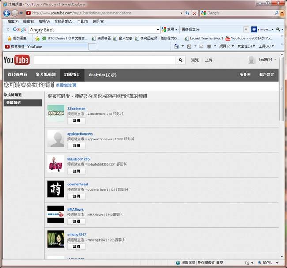Click the lee0614 profile avatar
287x268 pixels.
click(x=252, y=60)
